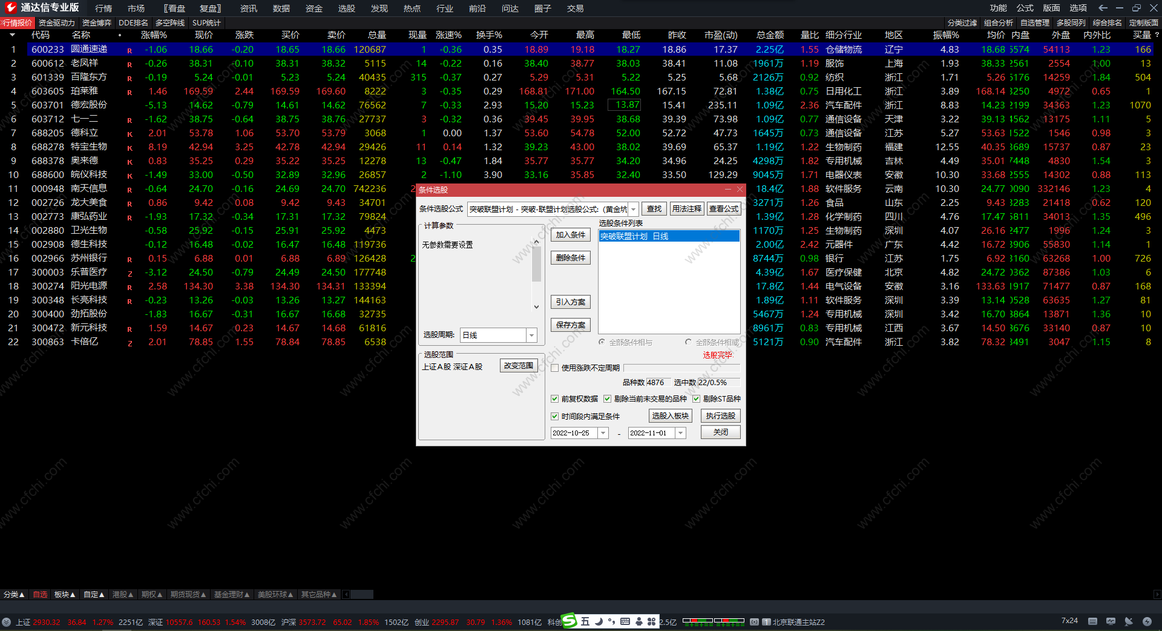Toggle the 剔除ST品种 checkbox

tap(697, 399)
